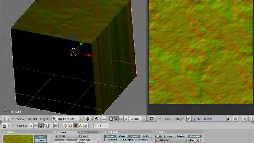Open the viewport draw type selector
Screen dimensions: 254x143
89,119
